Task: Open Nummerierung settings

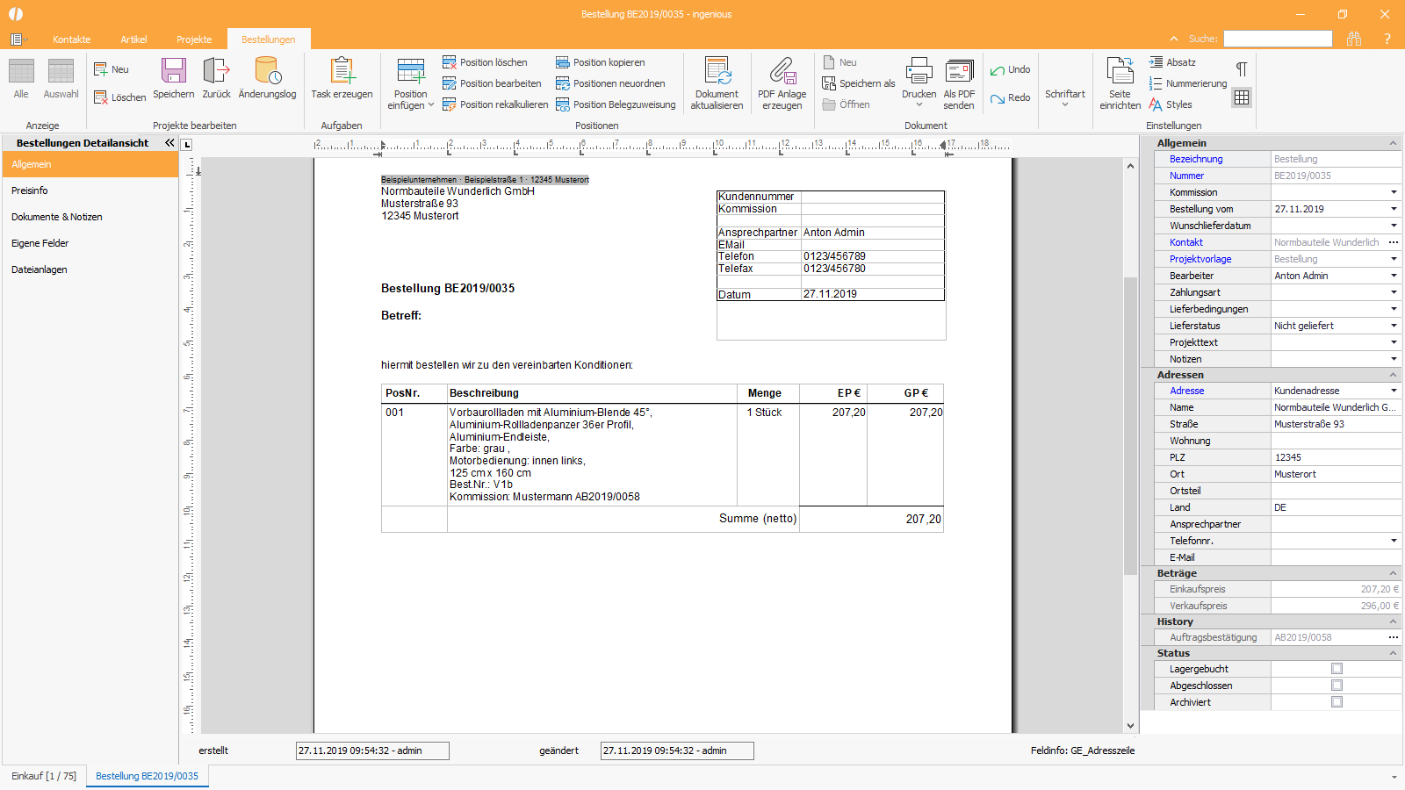Action: 1187,83
